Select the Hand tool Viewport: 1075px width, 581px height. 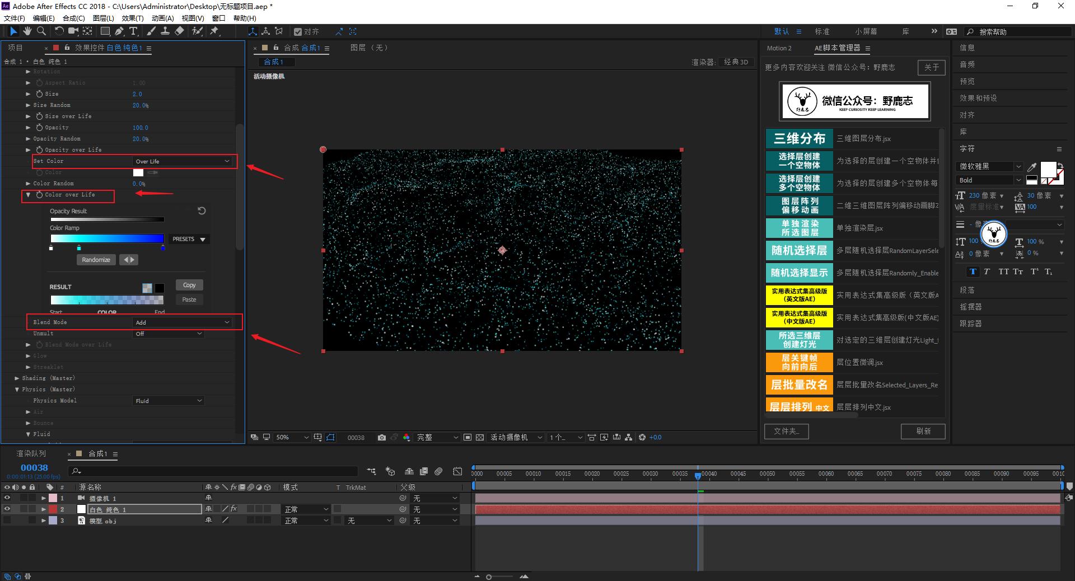click(27, 31)
